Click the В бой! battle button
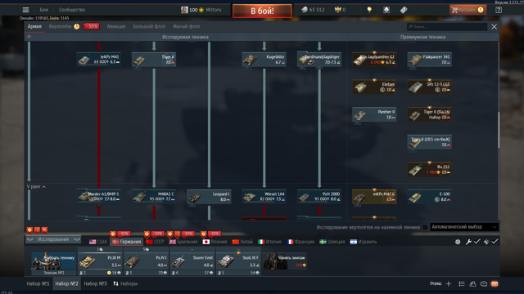The image size is (524, 294). pyautogui.click(x=262, y=11)
